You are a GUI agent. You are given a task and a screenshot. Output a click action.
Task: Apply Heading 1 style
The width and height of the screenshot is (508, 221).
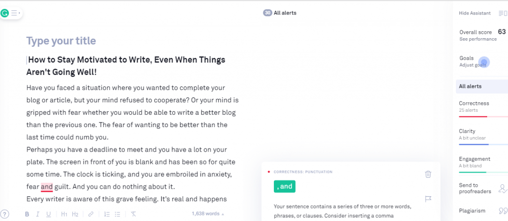tap(64, 214)
